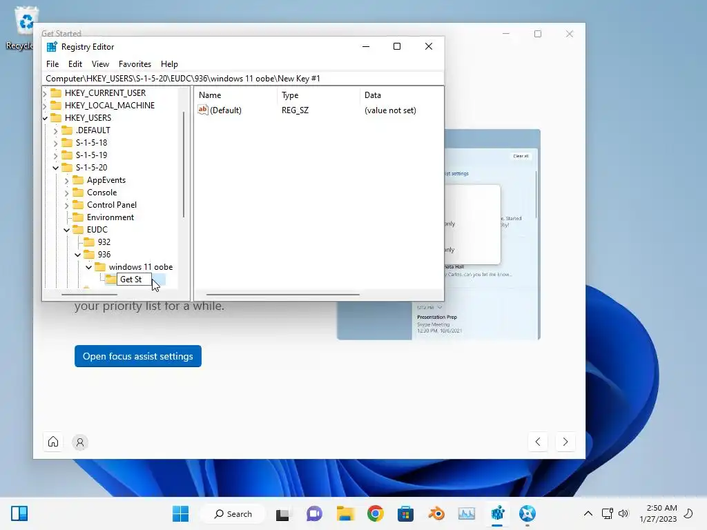This screenshot has height=530, width=707.
Task: Open the File menu in Registry Editor
Action: [52, 64]
